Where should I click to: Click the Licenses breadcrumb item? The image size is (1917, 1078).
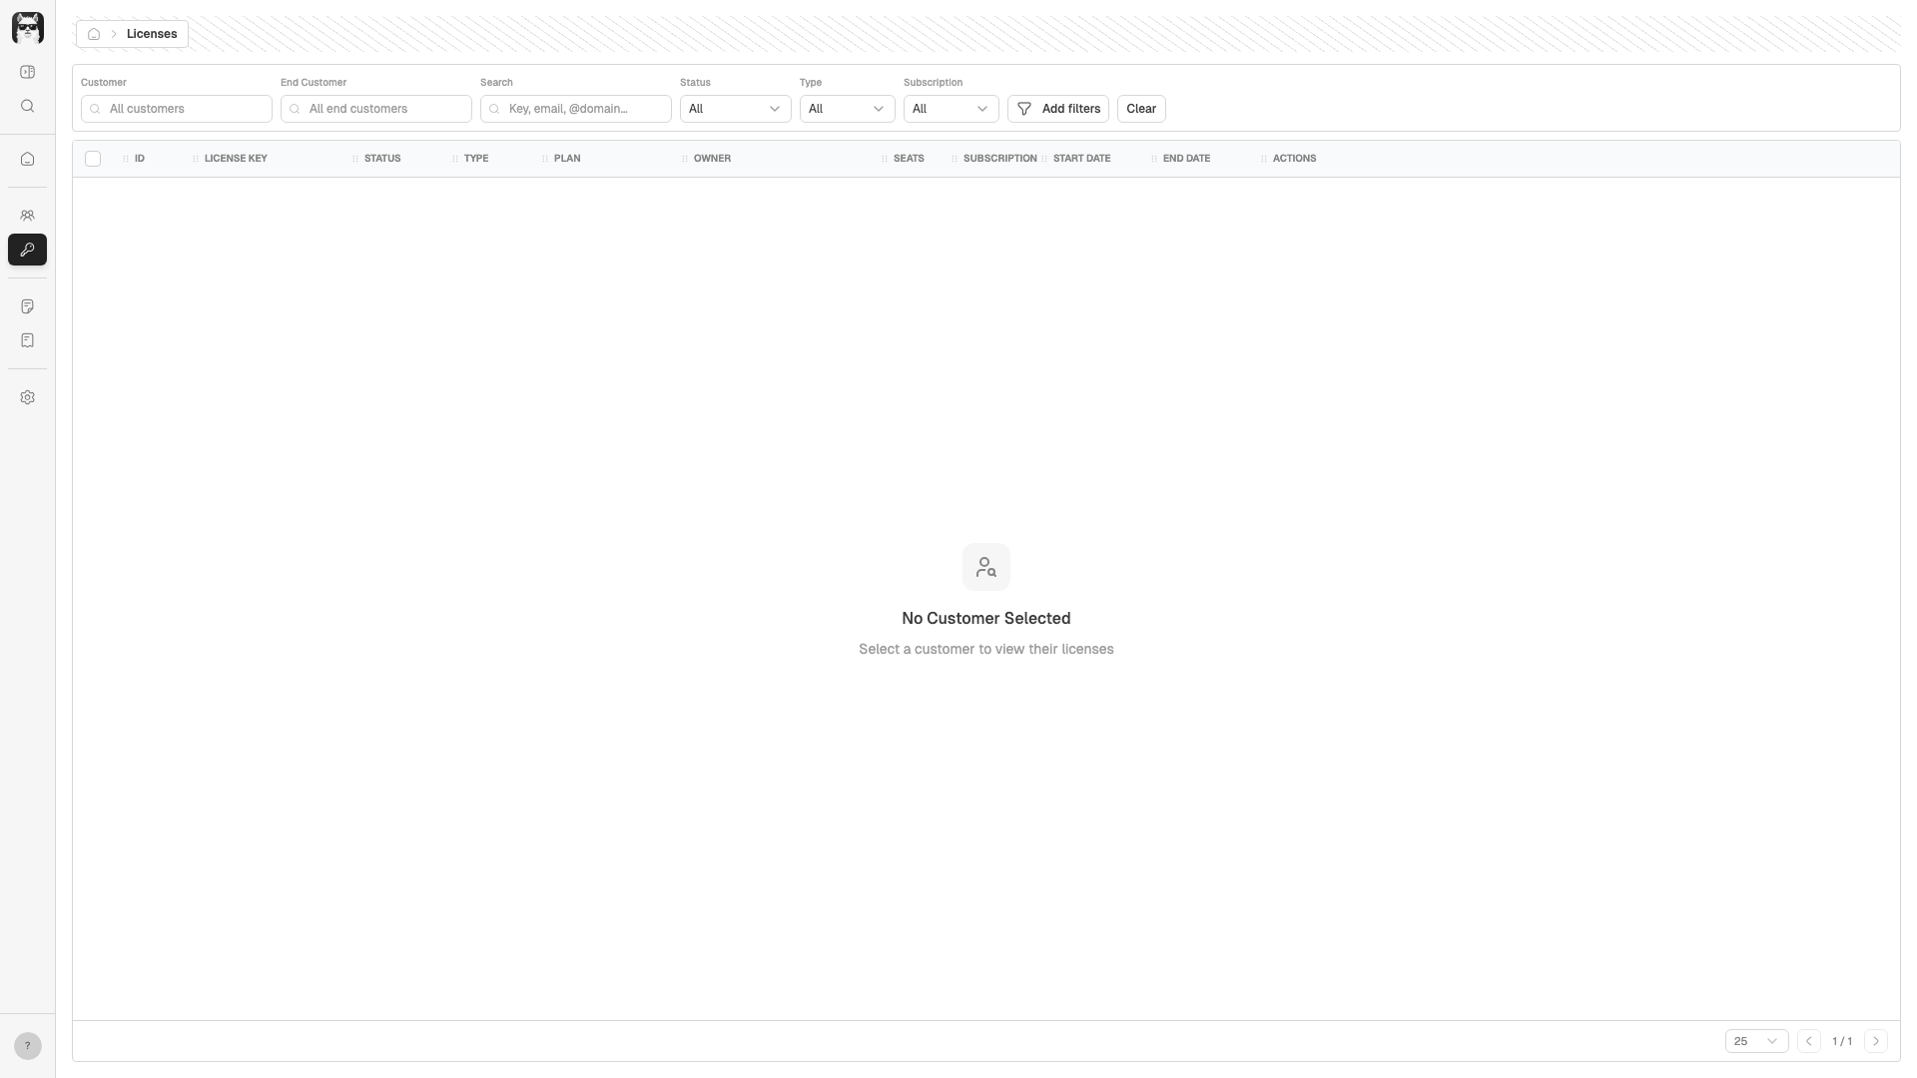click(x=152, y=34)
